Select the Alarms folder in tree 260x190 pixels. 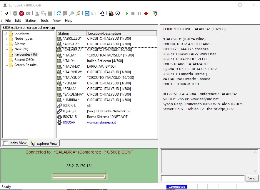(20, 44)
